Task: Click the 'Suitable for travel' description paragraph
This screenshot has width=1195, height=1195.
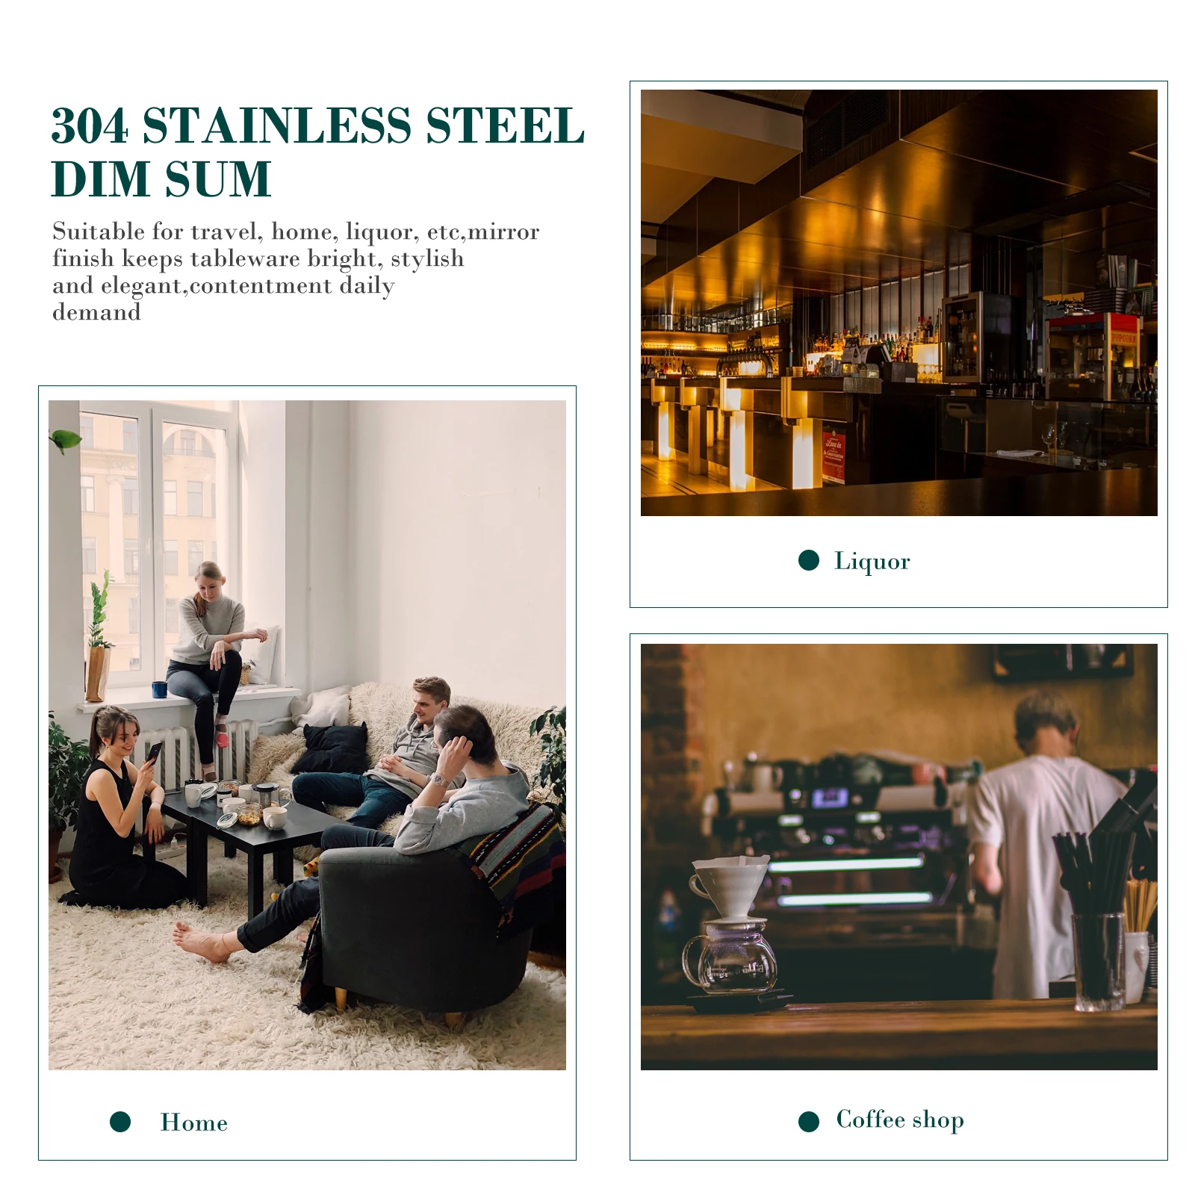Action: pyautogui.click(x=296, y=271)
